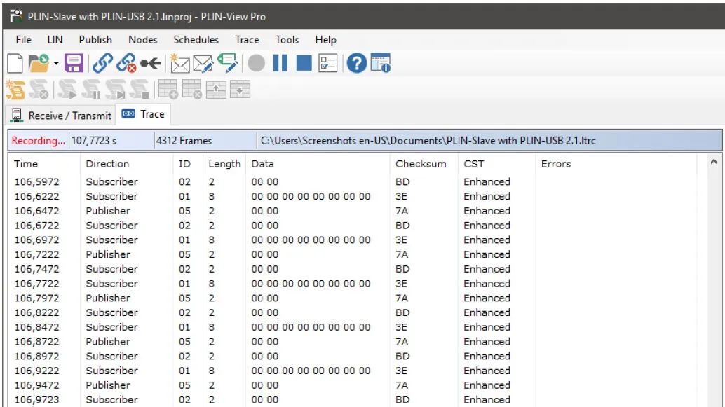The height and width of the screenshot is (407, 725).
Task: Open the checklist options icon
Action: (x=328, y=63)
